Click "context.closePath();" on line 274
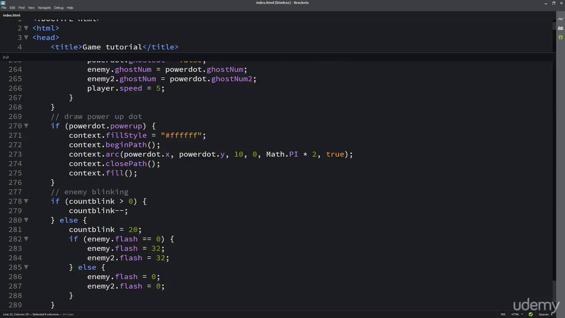This screenshot has width=565, height=318. (114, 163)
